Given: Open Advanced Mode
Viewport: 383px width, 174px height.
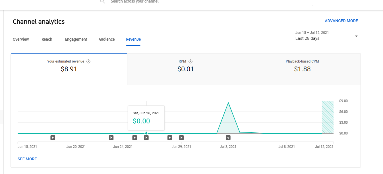Looking at the screenshot, I should pyautogui.click(x=341, y=21).
